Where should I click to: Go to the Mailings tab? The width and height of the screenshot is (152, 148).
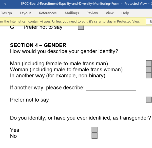click(x=72, y=13)
